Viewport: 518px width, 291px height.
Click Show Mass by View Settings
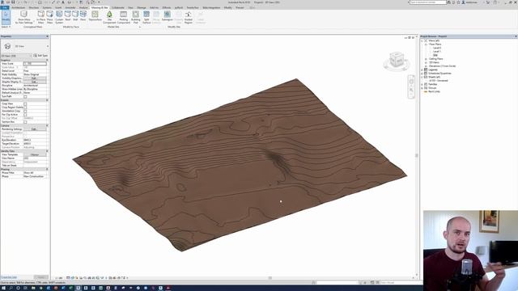(x=23, y=17)
